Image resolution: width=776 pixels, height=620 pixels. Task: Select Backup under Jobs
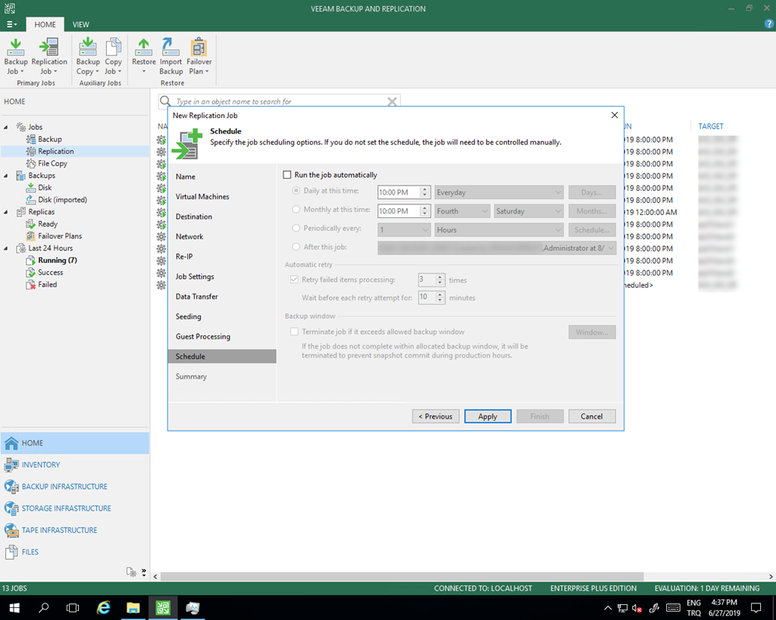(x=49, y=139)
